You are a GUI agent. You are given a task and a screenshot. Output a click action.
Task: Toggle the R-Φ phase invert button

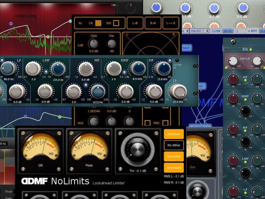(x=153, y=23)
